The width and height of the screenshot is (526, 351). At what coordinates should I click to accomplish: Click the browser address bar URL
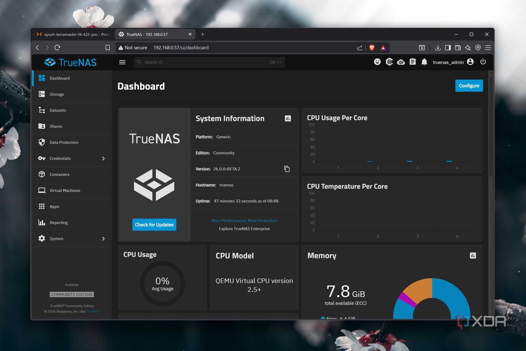pos(181,48)
